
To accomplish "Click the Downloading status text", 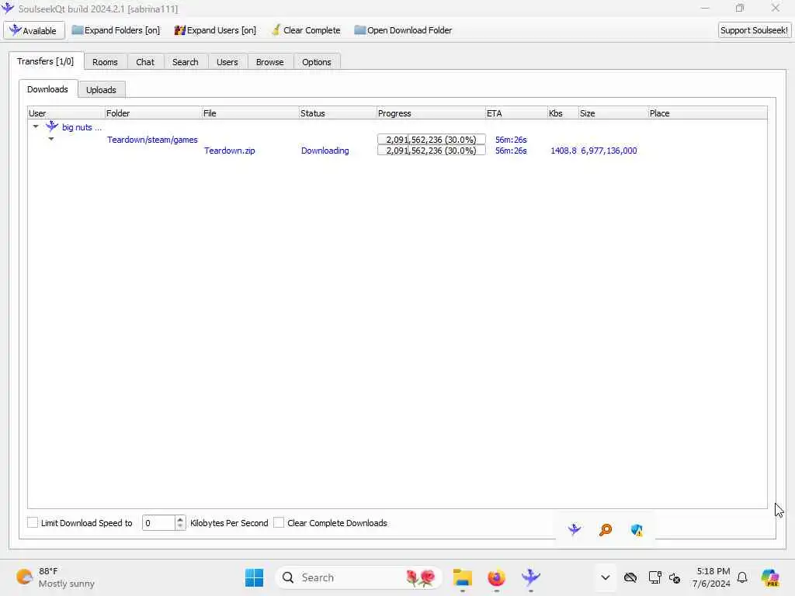I will coord(325,151).
